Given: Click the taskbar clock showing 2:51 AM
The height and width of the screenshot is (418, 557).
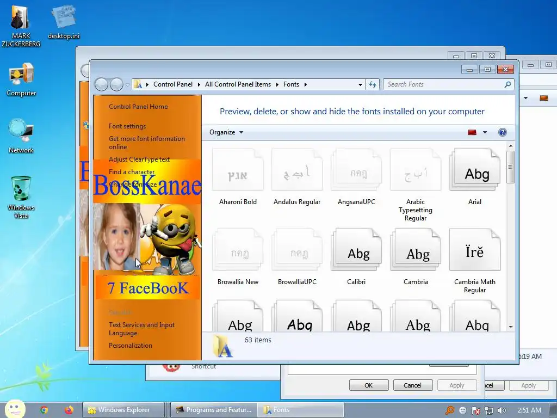Looking at the screenshot, I should pyautogui.click(x=529, y=410).
